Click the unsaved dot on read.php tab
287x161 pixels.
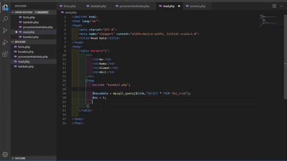tap(179, 6)
